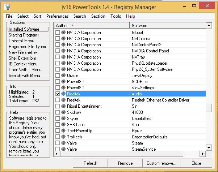Tick the Oracle JavaDeploy checkbox
Viewport: 218px width, 172px height.
coord(58,75)
